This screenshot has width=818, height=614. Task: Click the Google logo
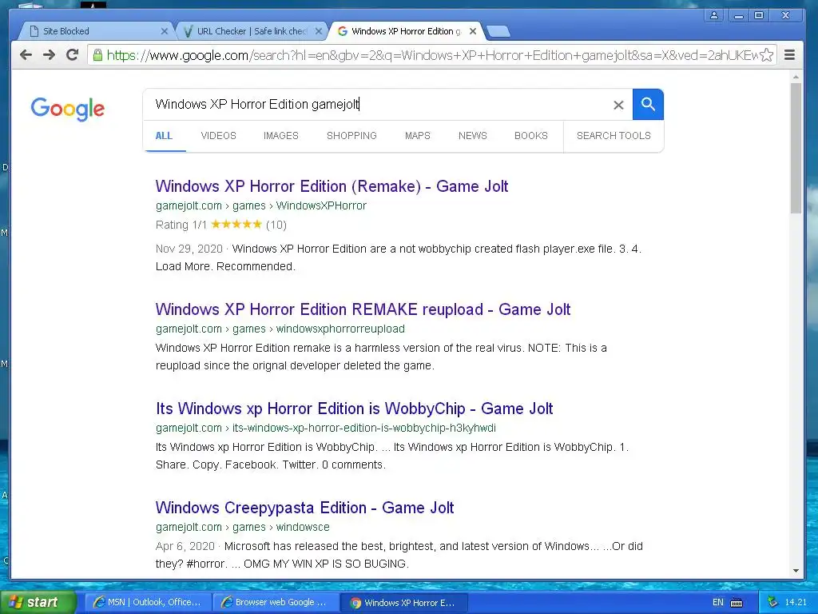click(67, 109)
